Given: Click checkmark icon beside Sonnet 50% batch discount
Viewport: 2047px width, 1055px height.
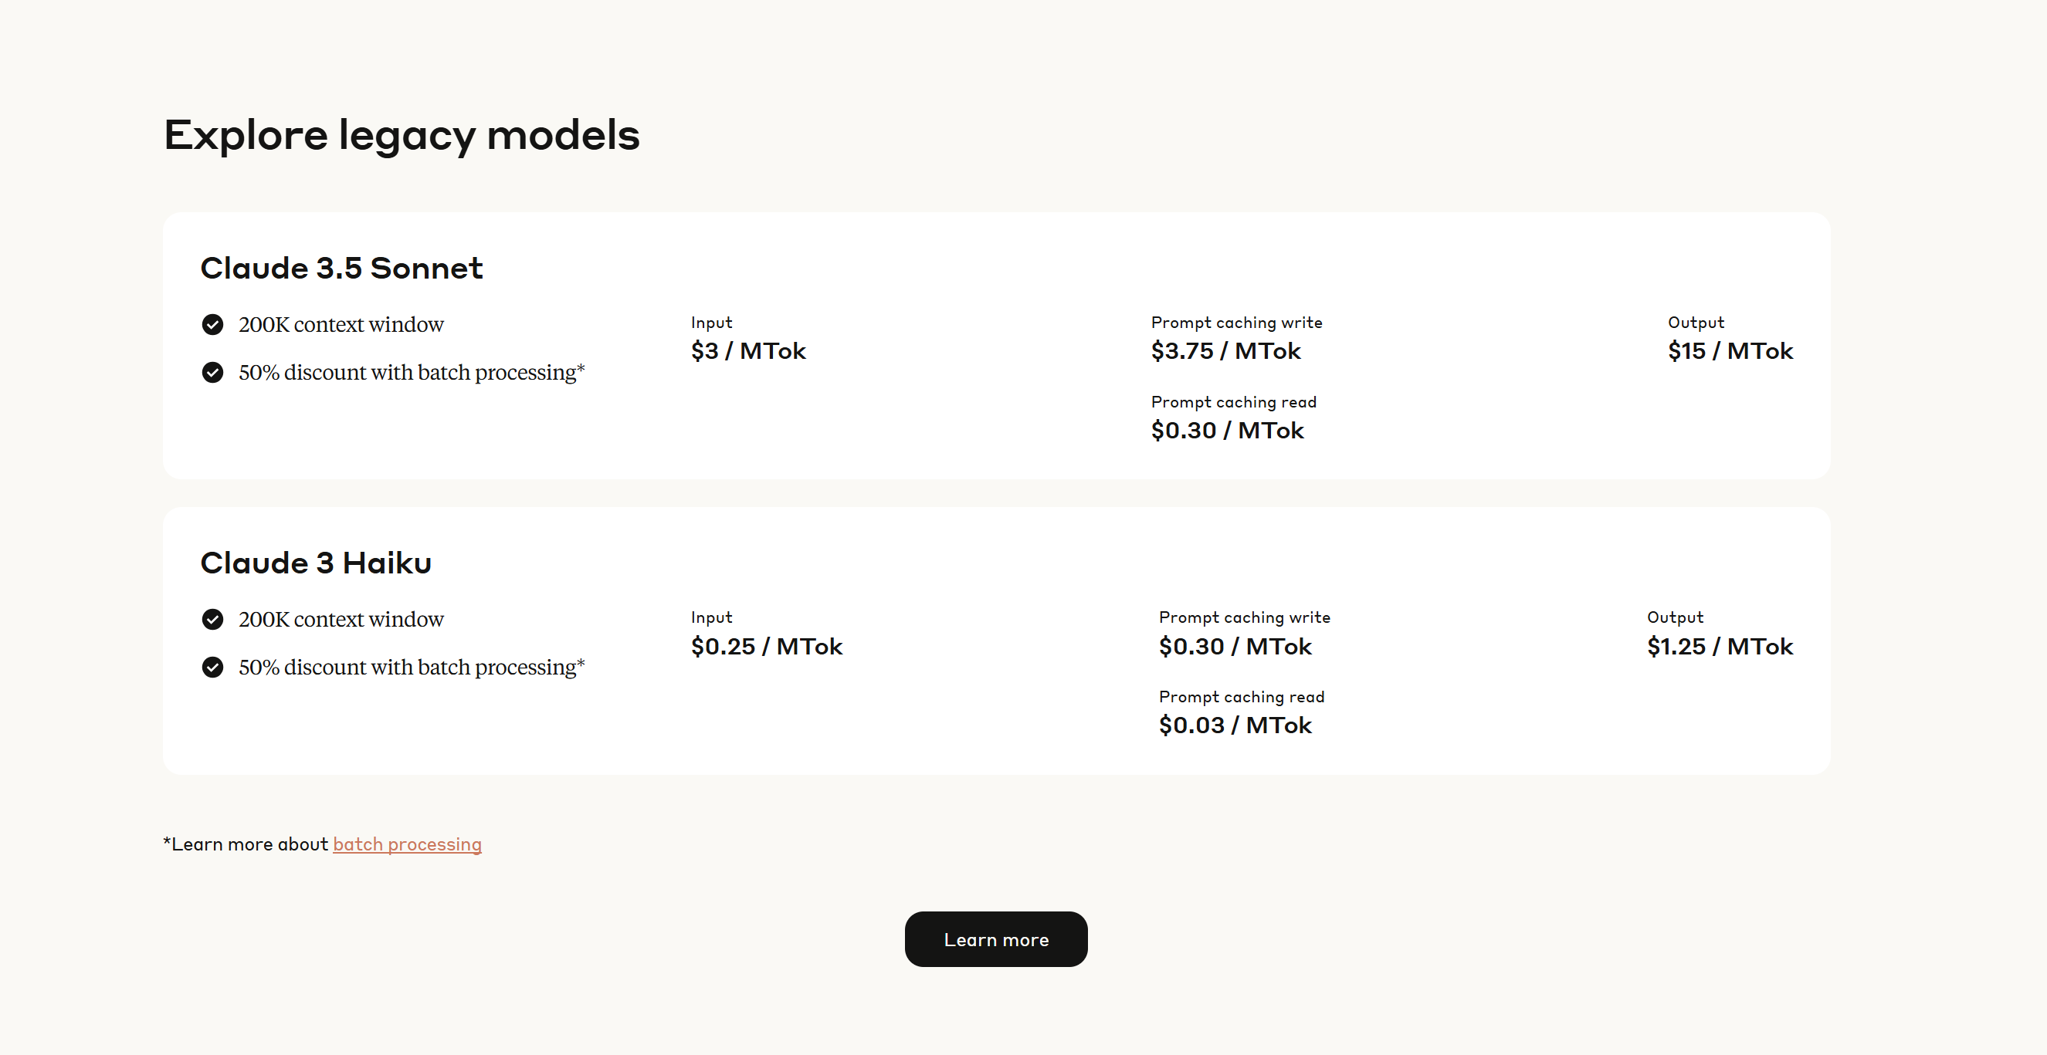Looking at the screenshot, I should 212,372.
